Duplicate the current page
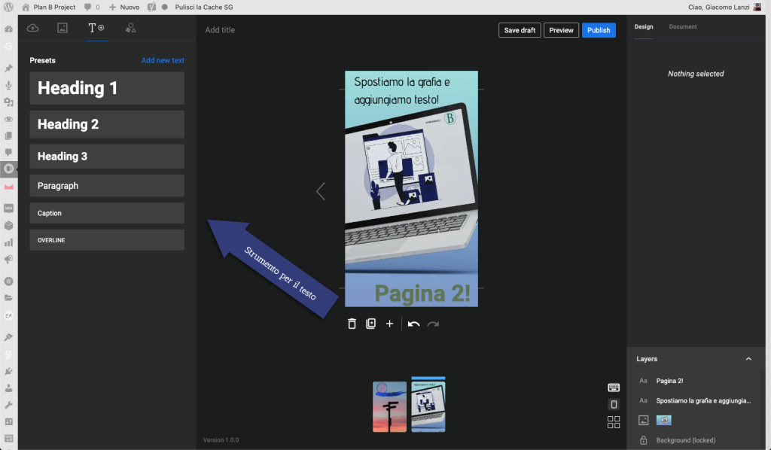 pyautogui.click(x=370, y=324)
